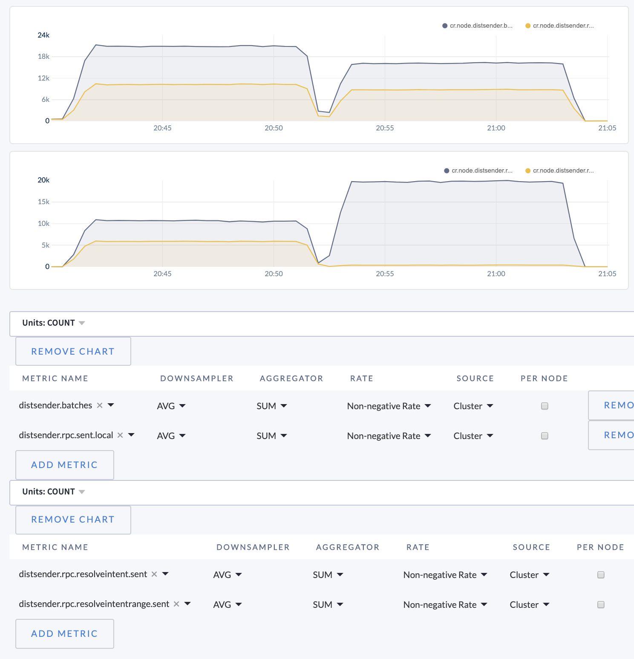This screenshot has height=659, width=634.
Task: Check Per Node for distsender.rpc.resolveintentrange.sent
Action: (x=601, y=604)
